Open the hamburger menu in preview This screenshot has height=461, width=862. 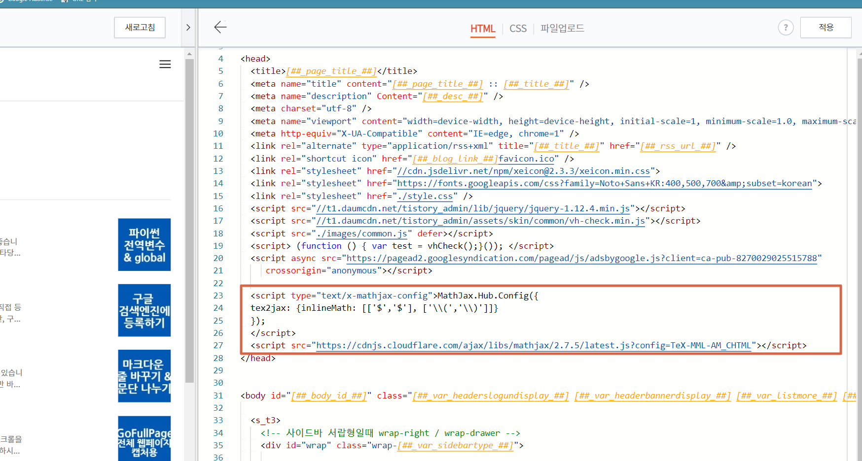tap(165, 65)
